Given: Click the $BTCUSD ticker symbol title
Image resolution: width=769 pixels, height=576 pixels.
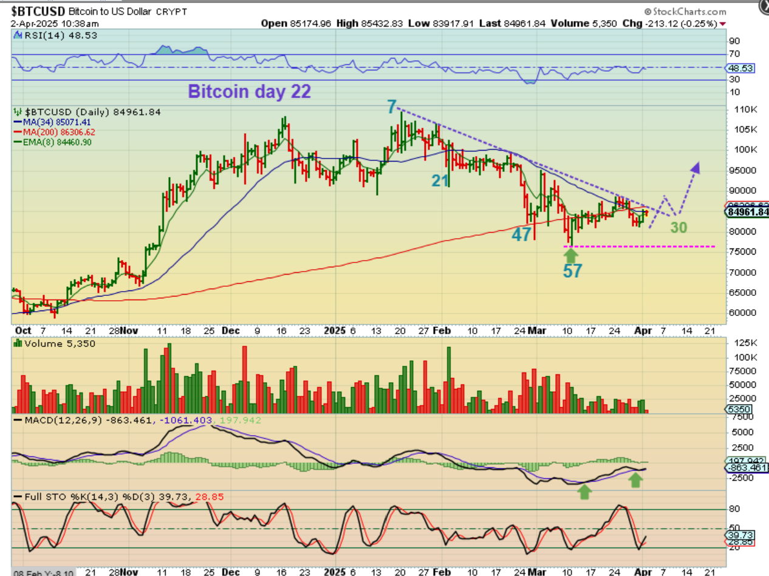Looking at the screenshot, I should 38,12.
